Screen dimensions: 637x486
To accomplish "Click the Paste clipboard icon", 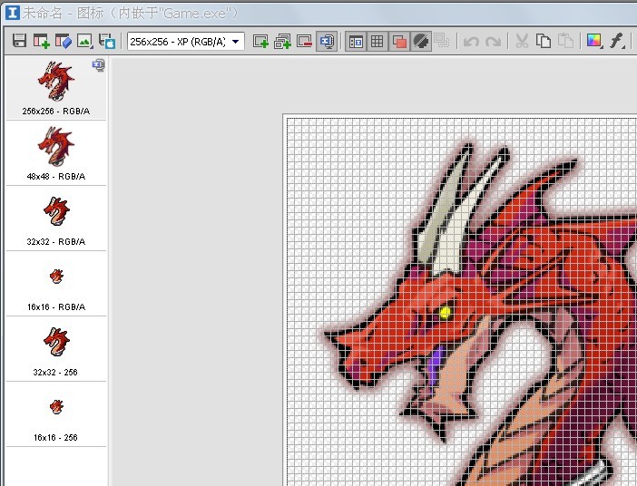I will coord(565,41).
